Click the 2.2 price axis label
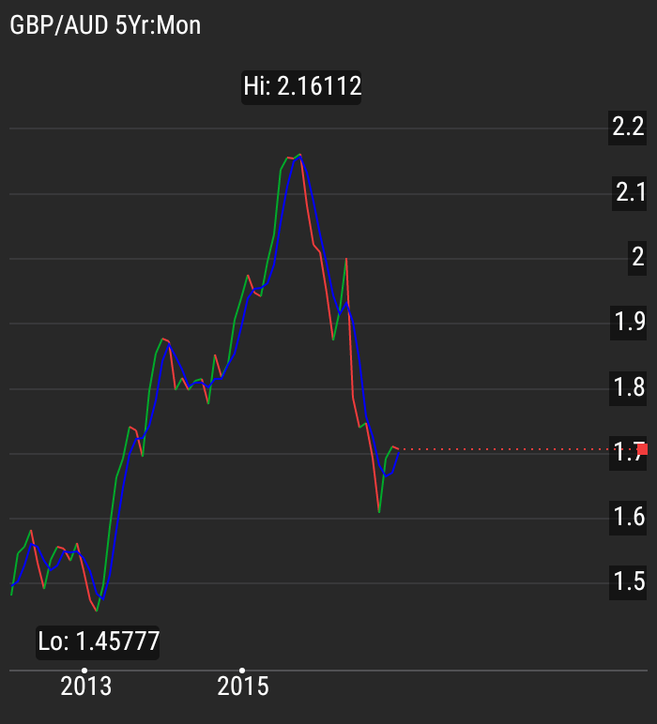 pyautogui.click(x=627, y=128)
